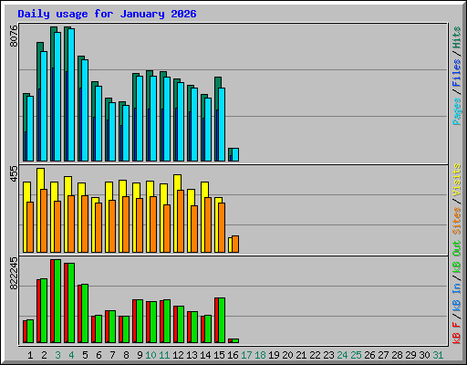Viewport: 467px width, 365px height.
Task: Click the Files legend label
Action: (x=457, y=73)
